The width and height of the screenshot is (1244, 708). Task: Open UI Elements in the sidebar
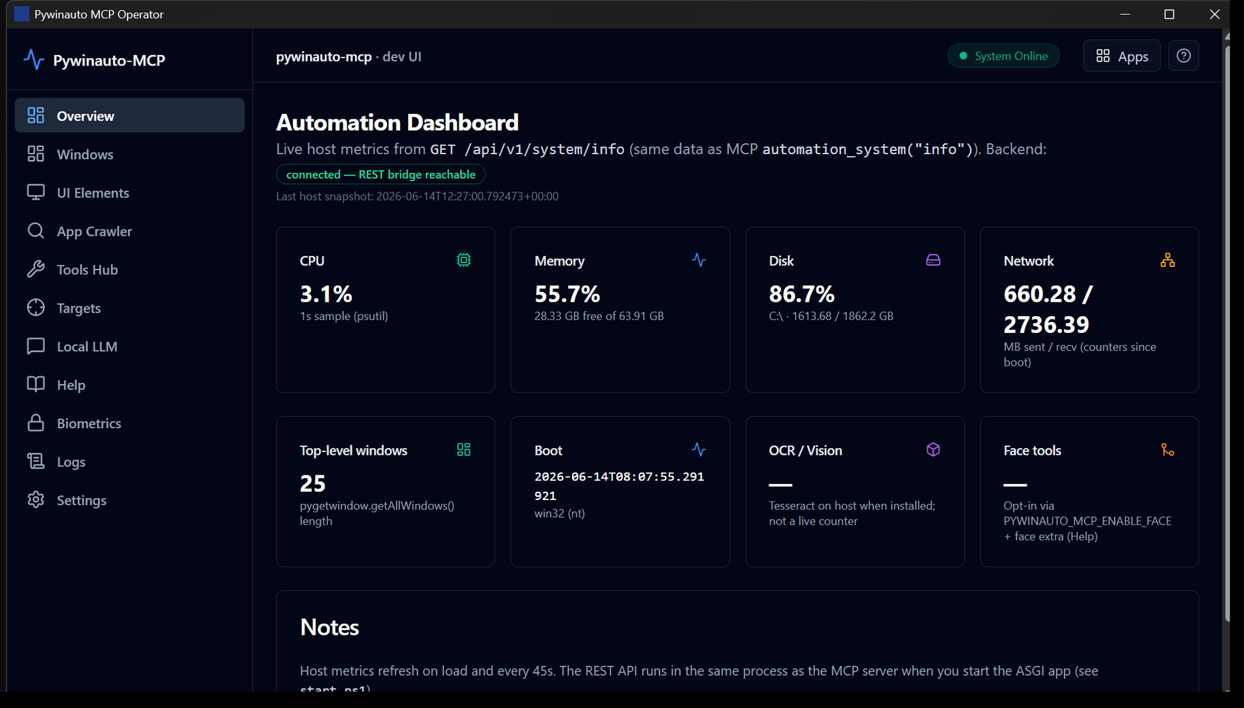pyautogui.click(x=130, y=192)
